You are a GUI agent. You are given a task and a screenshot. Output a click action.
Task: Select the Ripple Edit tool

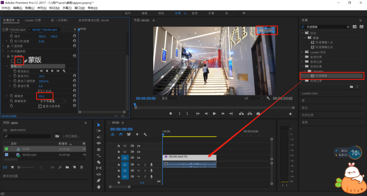point(98,137)
